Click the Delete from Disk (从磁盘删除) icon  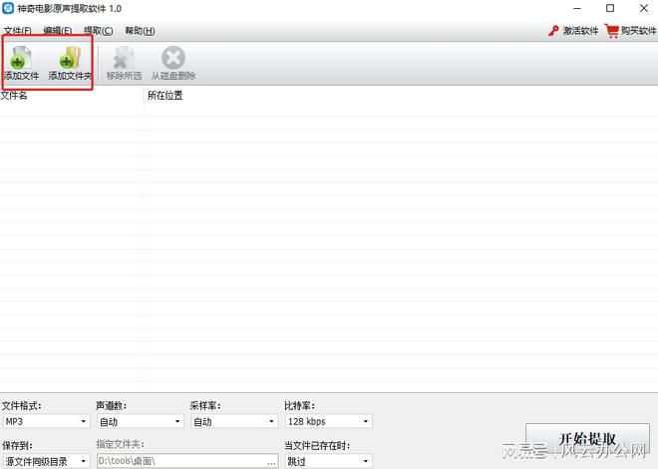tap(173, 58)
